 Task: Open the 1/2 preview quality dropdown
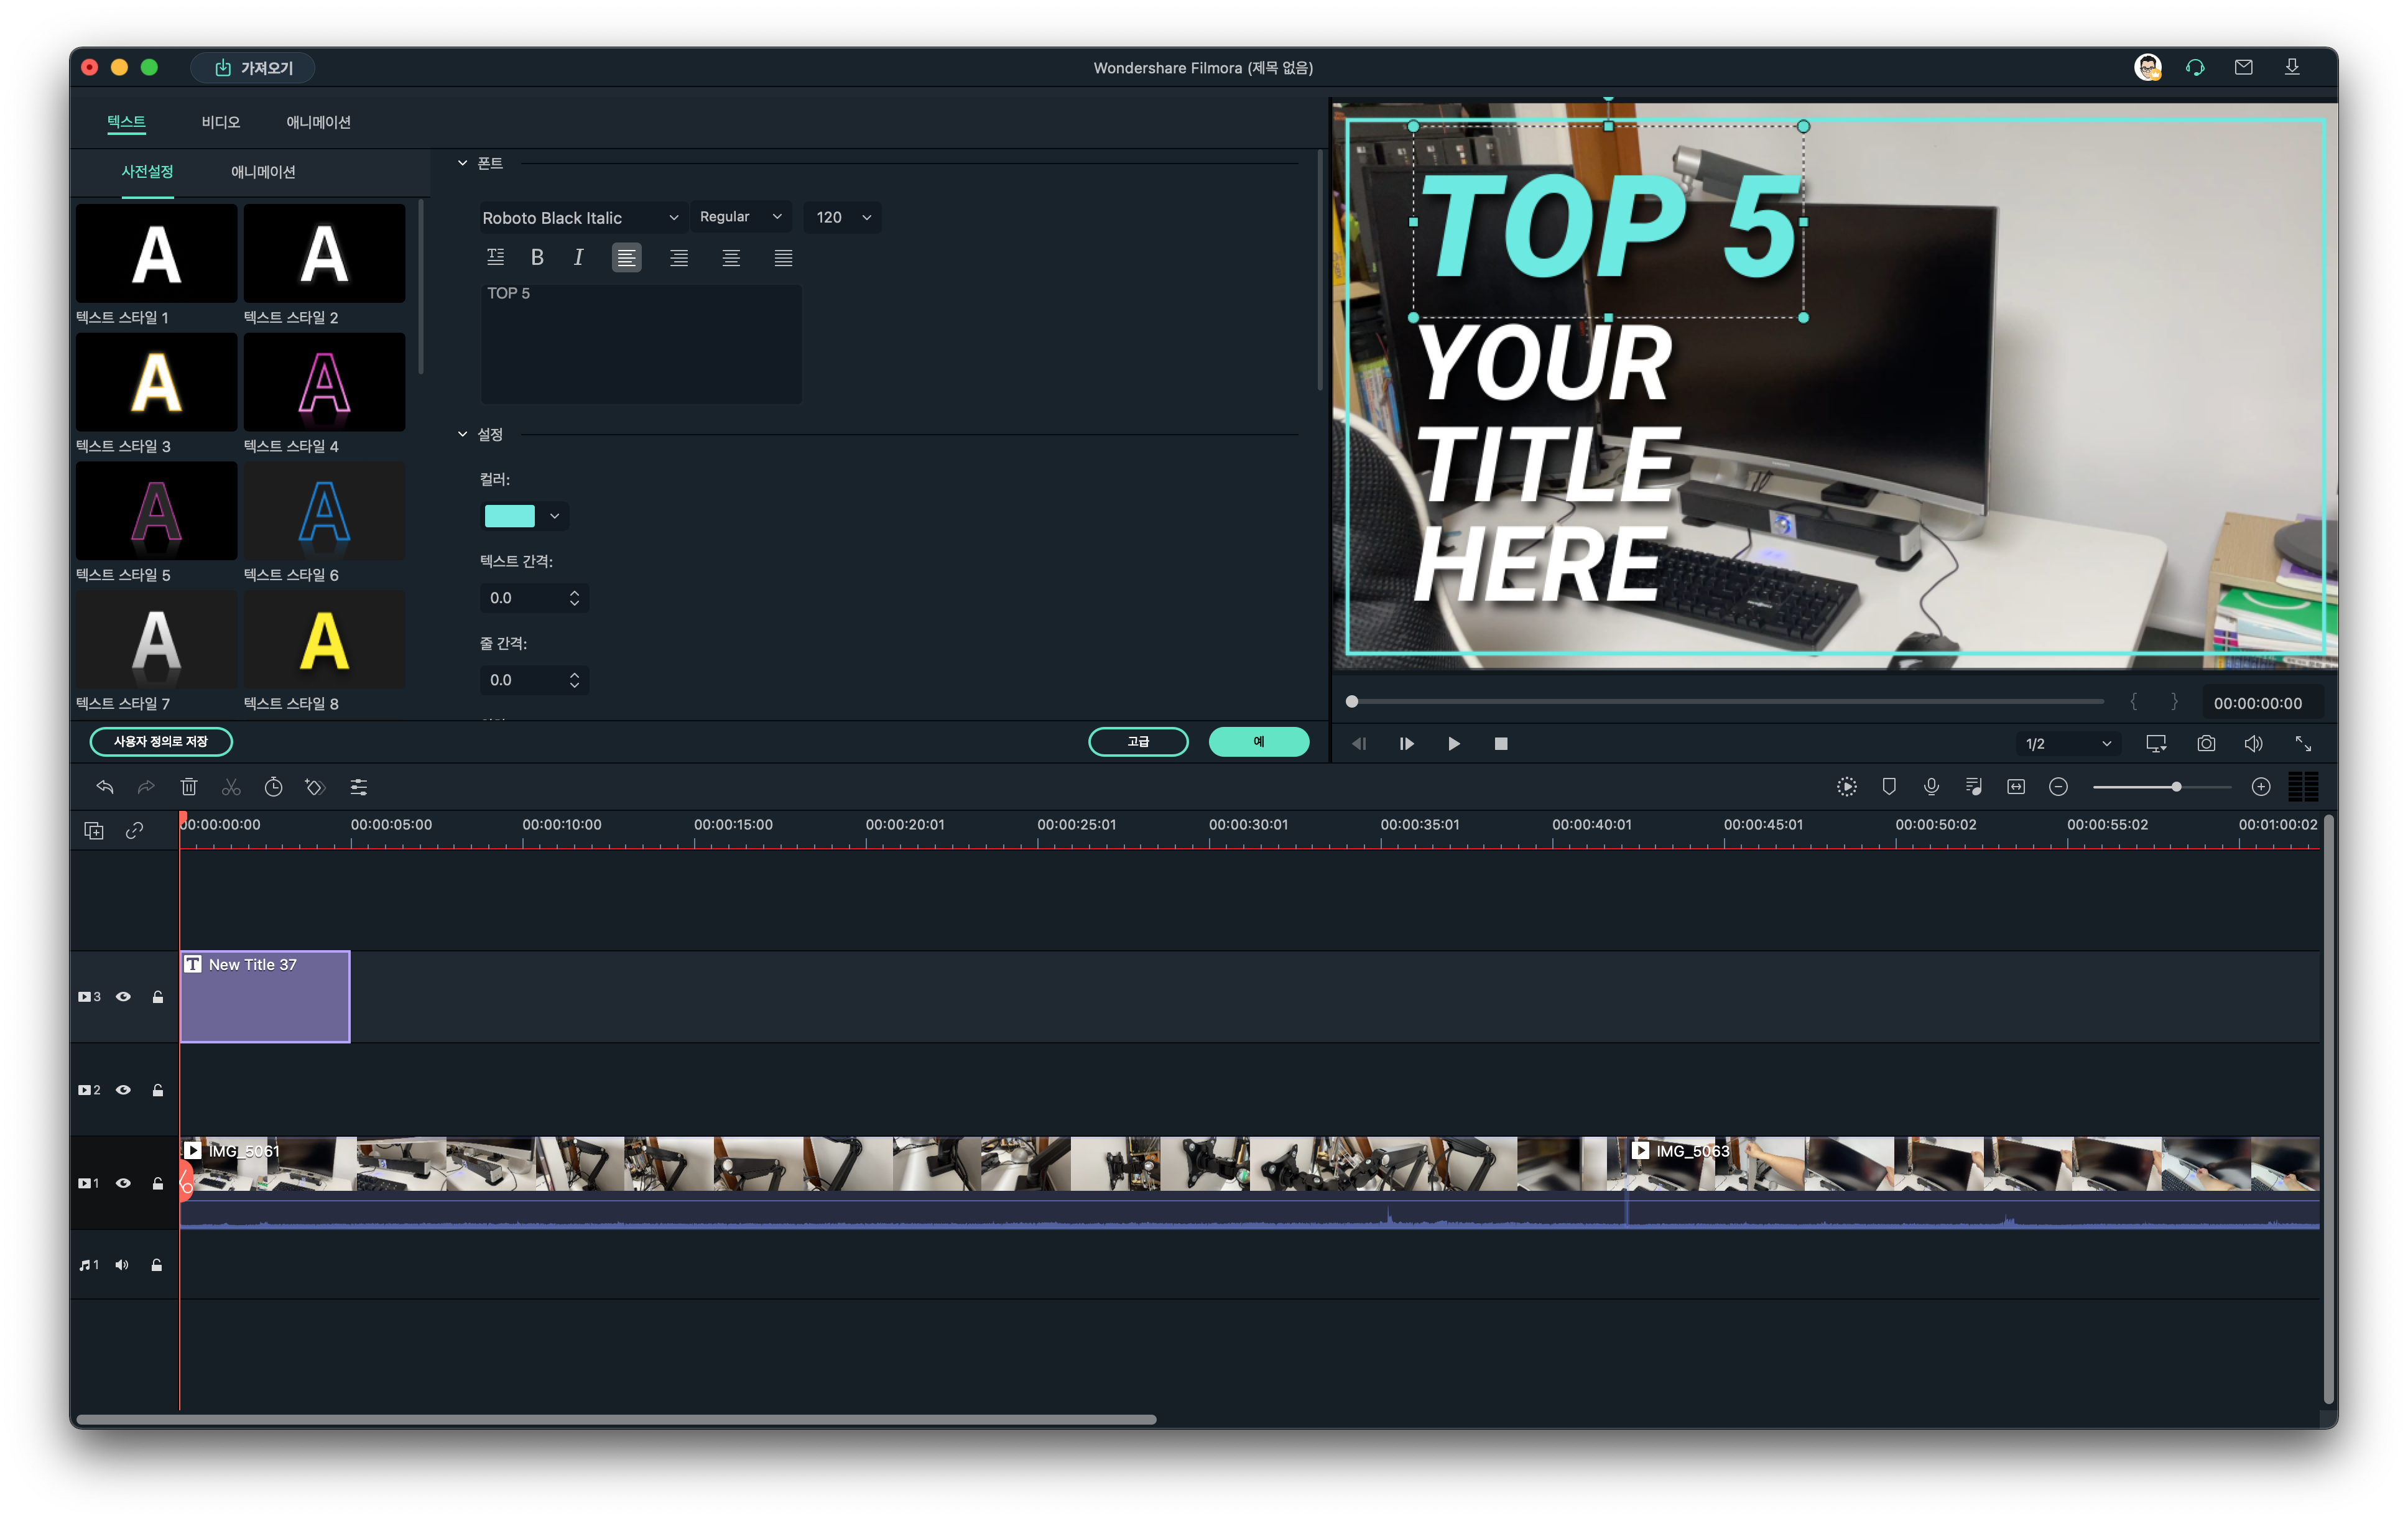2066,743
